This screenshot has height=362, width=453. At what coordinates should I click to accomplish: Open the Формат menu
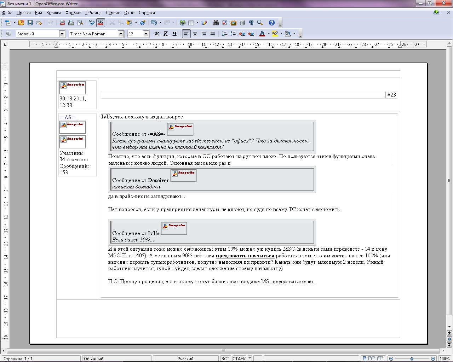73,13
